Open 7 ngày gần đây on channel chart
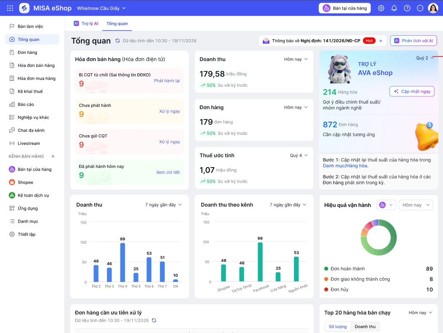The height and width of the screenshot is (333, 443). (288, 205)
